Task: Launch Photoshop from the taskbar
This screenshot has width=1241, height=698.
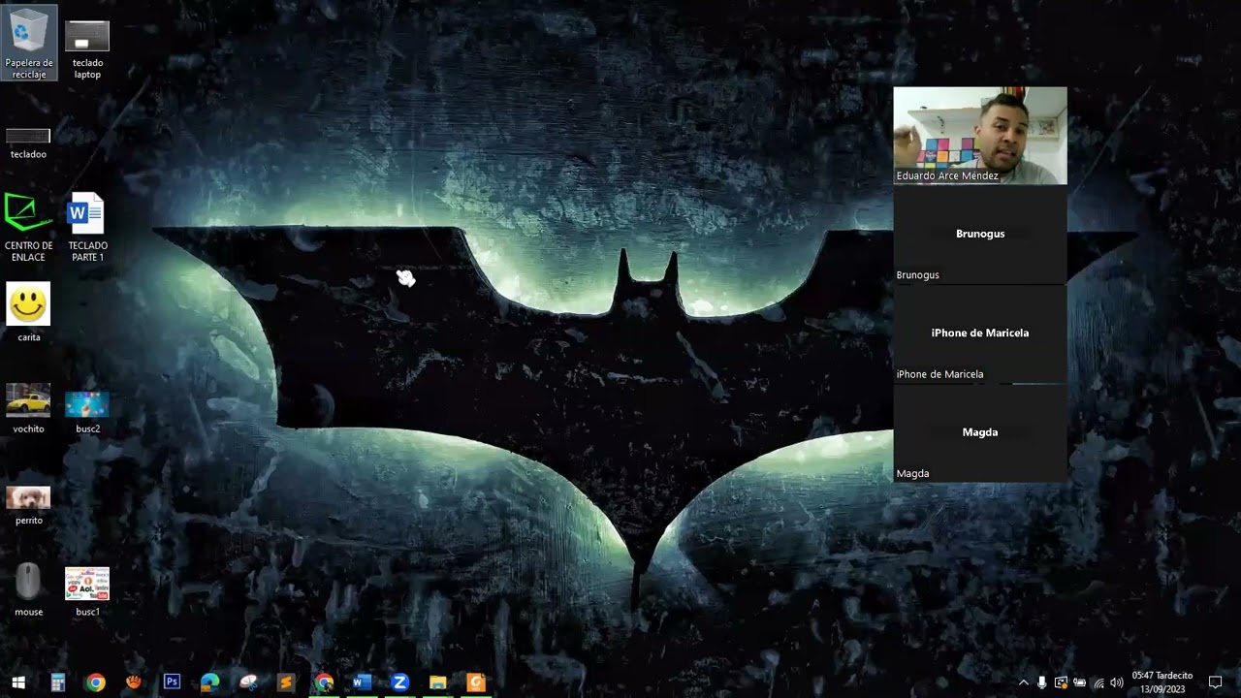Action: (x=172, y=682)
